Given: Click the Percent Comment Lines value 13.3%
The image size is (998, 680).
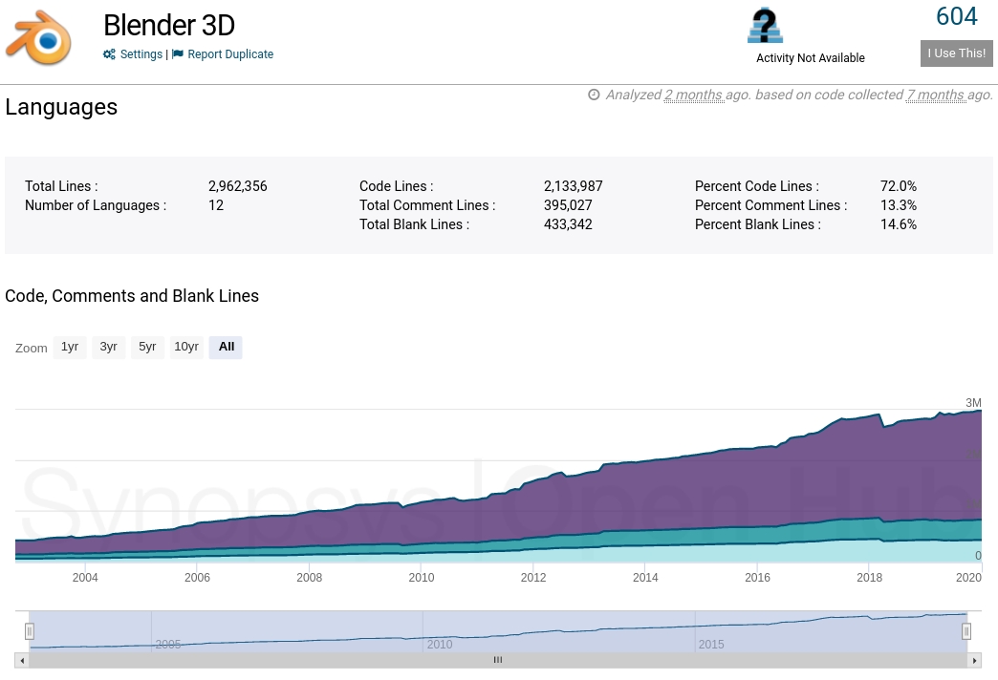Looking at the screenshot, I should coord(898,205).
